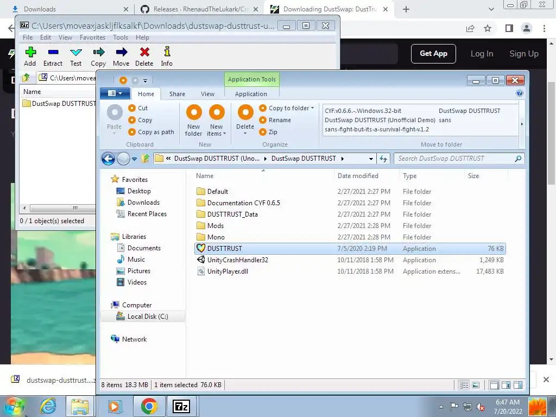Select the Mods folder

point(350,226)
